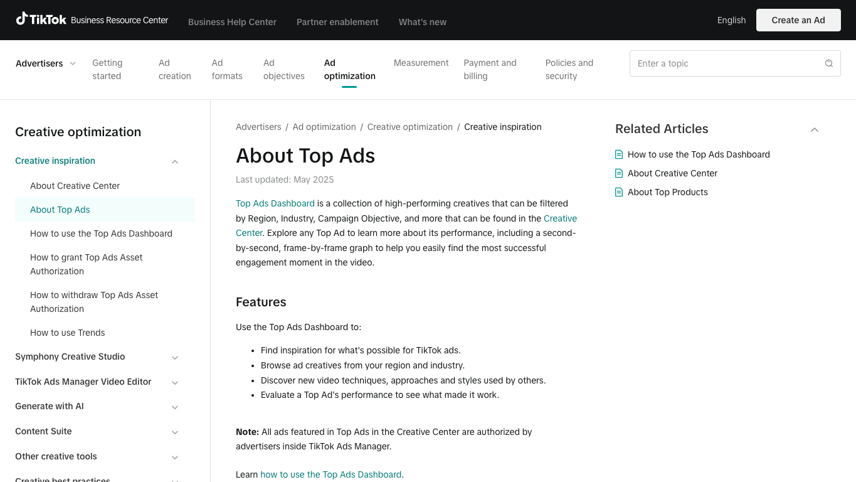856x482 pixels.
Task: Click the Creative inspiration sidebar heading
Action: tap(55, 161)
